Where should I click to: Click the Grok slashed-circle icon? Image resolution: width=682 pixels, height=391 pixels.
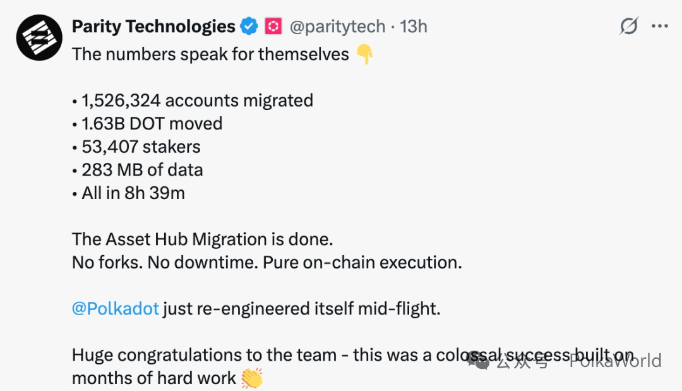[629, 27]
